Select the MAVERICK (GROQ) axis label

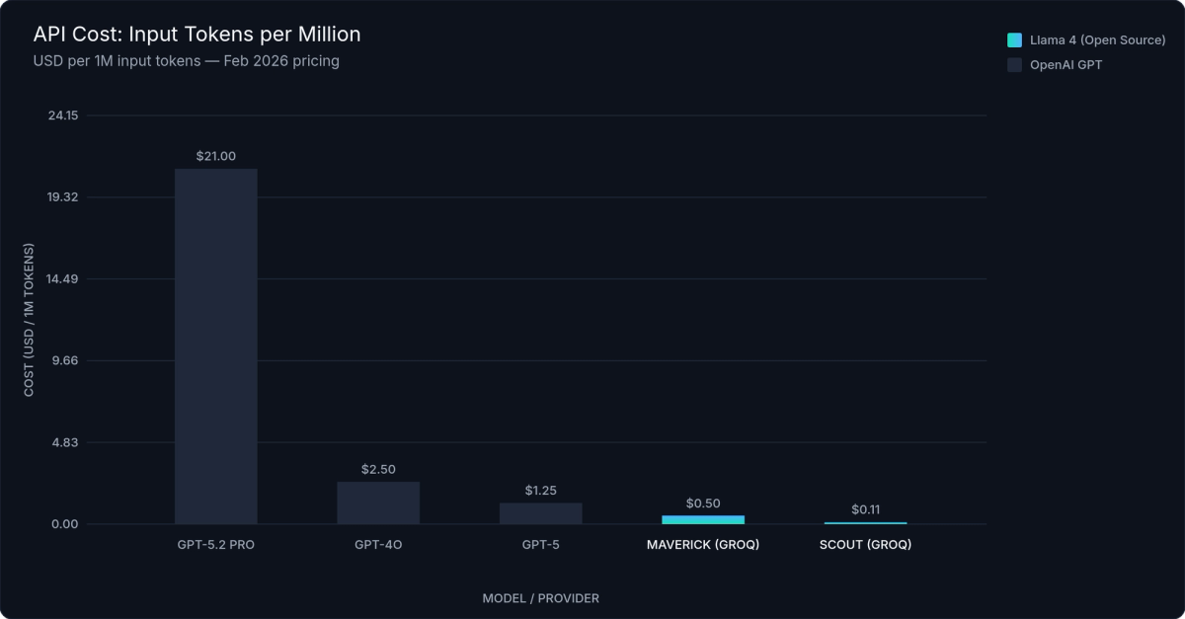click(x=703, y=544)
